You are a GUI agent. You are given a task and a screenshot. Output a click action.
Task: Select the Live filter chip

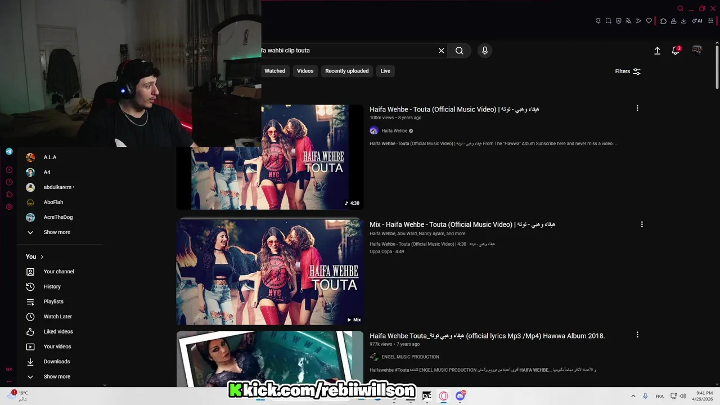tap(385, 71)
